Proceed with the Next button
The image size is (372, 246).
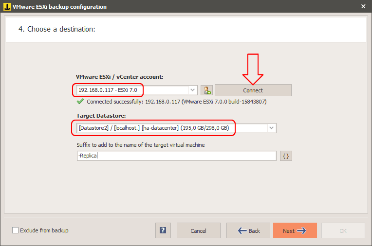[x=295, y=230]
